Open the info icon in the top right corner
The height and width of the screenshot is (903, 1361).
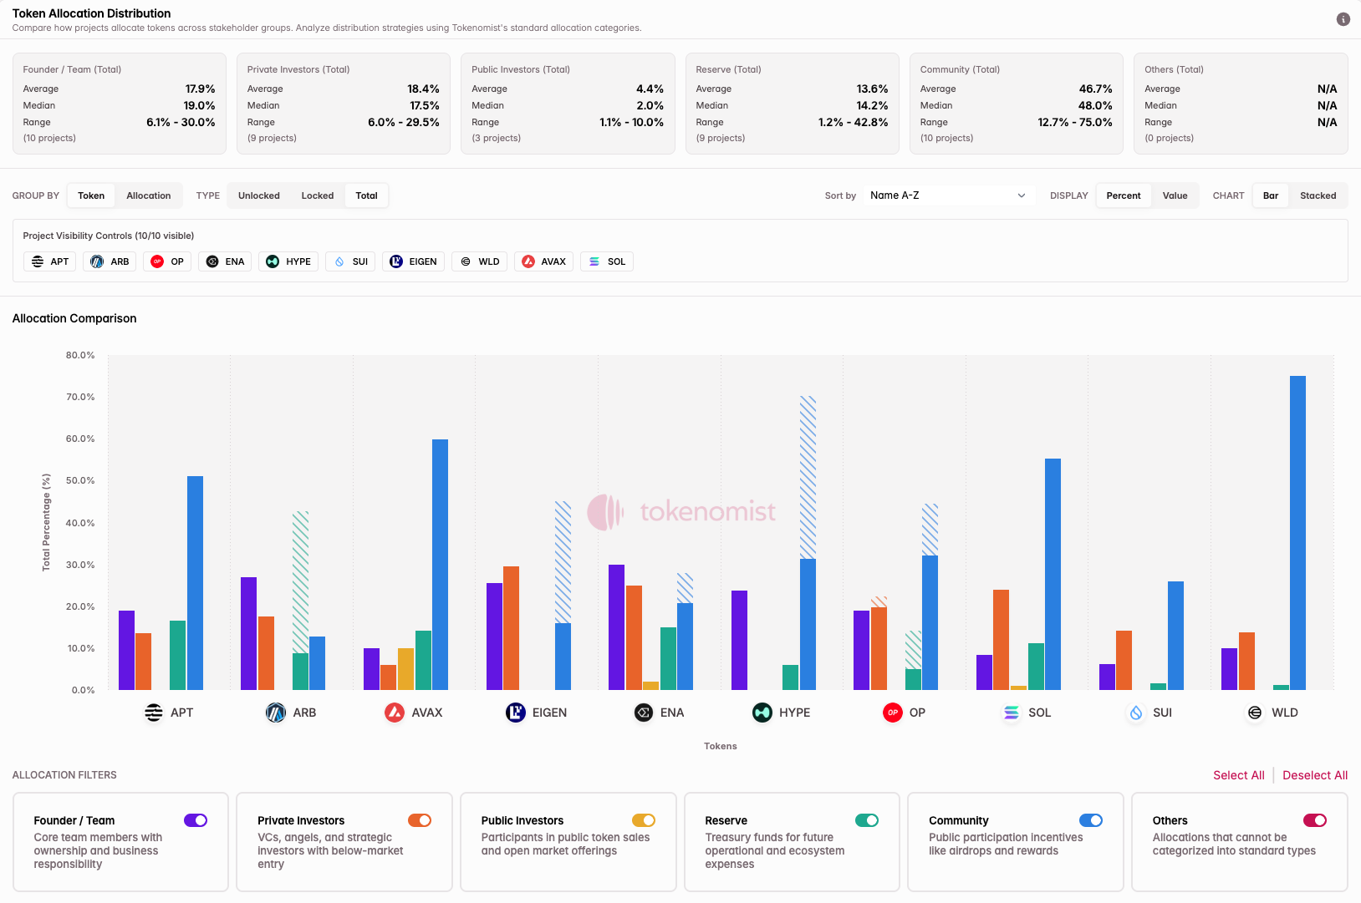(x=1342, y=18)
